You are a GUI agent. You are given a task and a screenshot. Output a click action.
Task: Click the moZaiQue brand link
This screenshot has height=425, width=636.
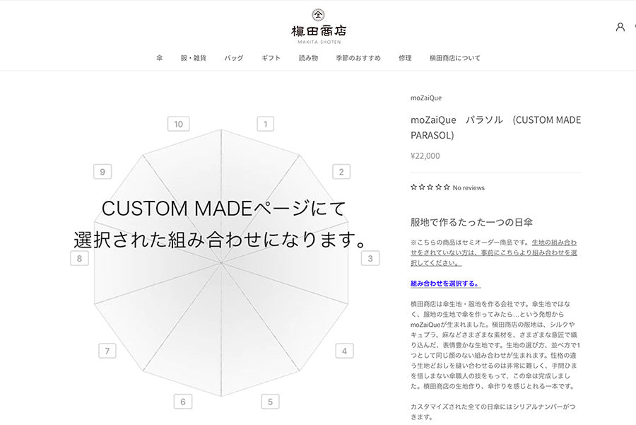tap(426, 98)
